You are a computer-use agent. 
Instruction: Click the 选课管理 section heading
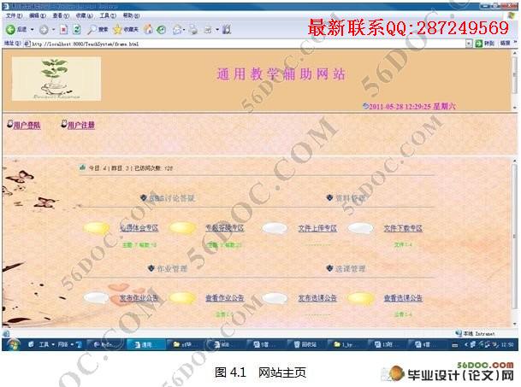(350, 268)
